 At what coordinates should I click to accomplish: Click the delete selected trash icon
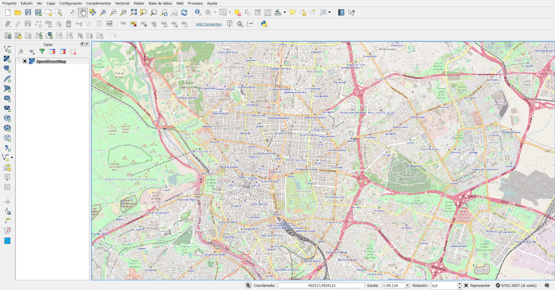(69, 24)
